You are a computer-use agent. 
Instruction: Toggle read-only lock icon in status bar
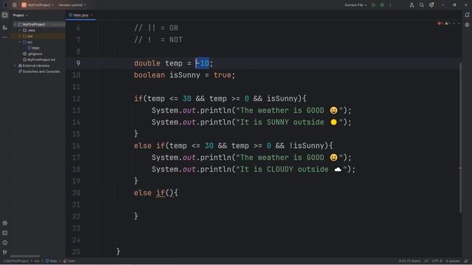coord(466,261)
